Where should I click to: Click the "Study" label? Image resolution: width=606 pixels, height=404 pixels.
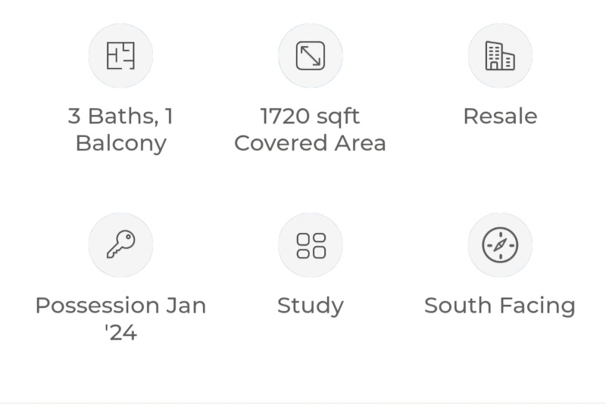click(x=311, y=306)
